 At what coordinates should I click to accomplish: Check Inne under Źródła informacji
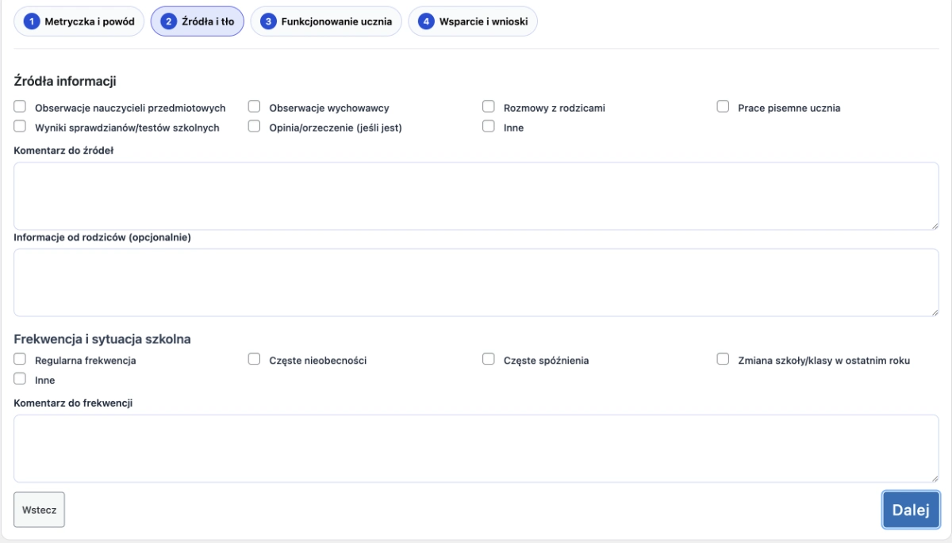(x=489, y=127)
